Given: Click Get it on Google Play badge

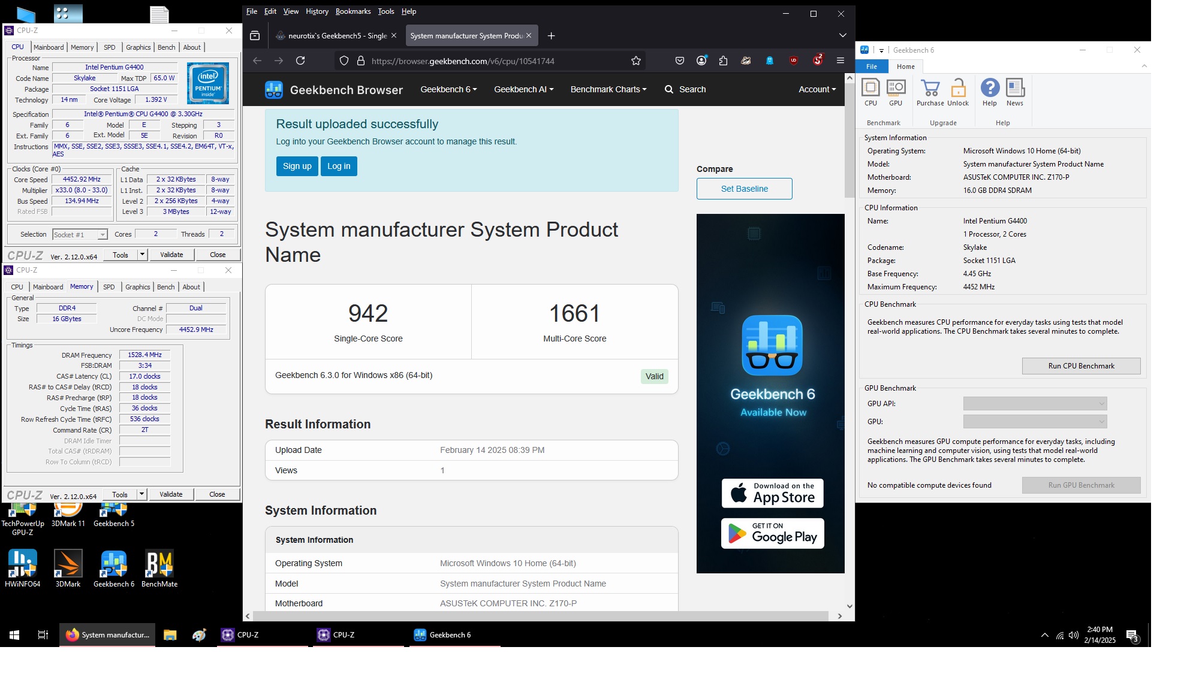Looking at the screenshot, I should 772,533.
